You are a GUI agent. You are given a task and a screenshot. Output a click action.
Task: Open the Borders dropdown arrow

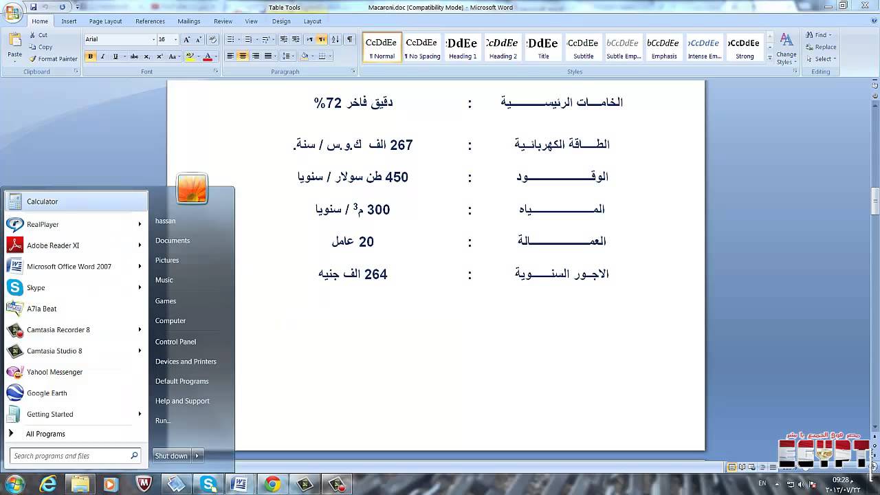click(x=331, y=56)
